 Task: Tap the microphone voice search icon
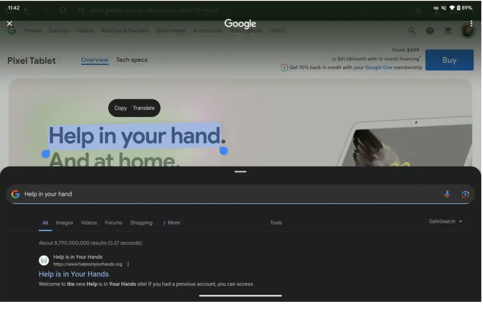pyautogui.click(x=447, y=194)
